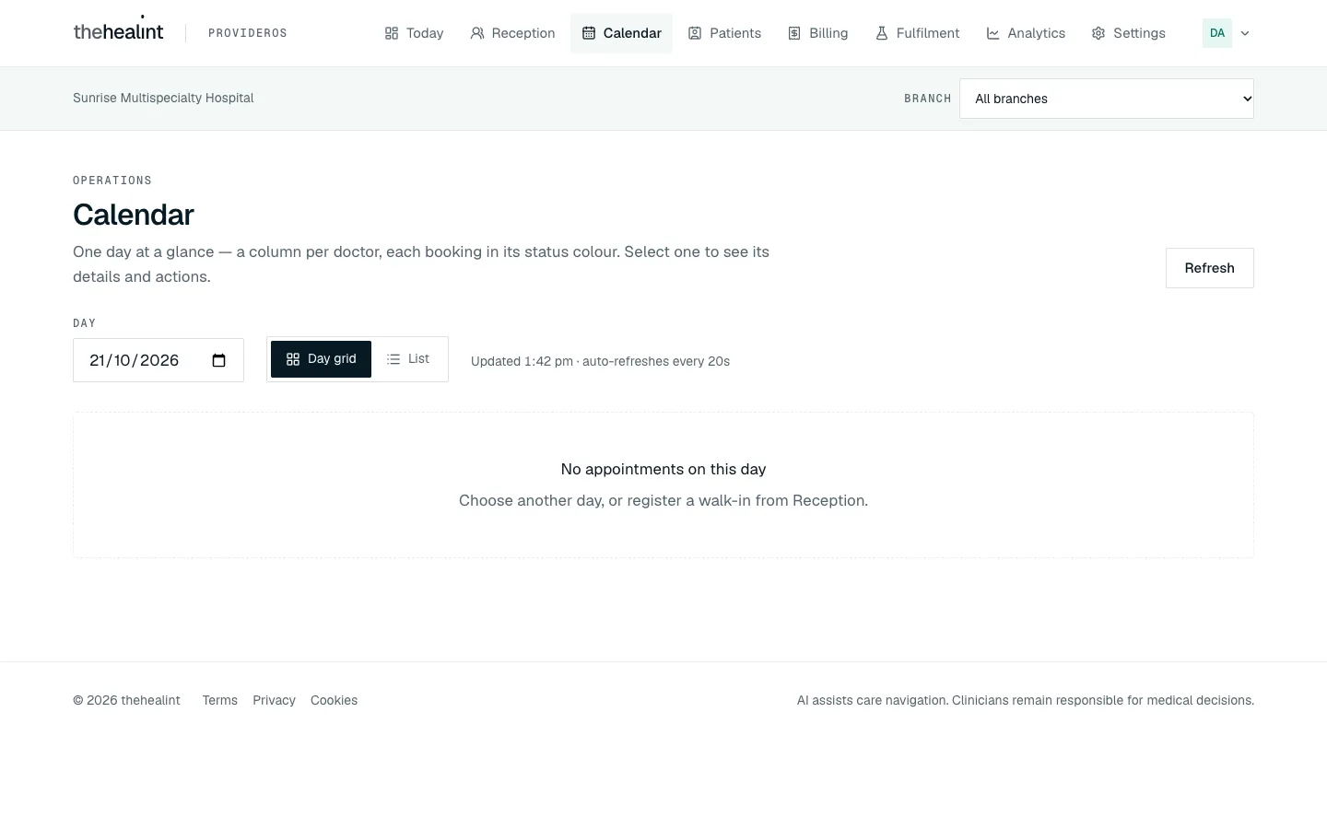Click the No appointments on this day message
The image size is (1327, 829).
point(663,469)
